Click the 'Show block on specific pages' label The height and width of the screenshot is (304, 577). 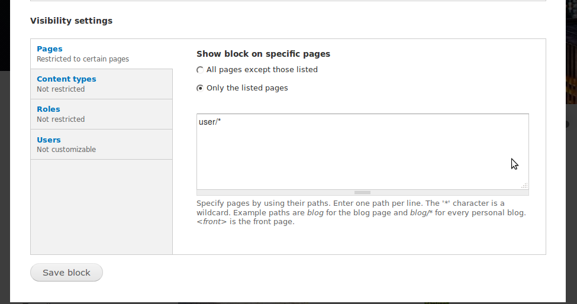tap(263, 54)
